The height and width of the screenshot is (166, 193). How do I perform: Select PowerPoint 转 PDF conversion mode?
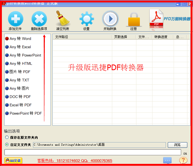pos(24,113)
